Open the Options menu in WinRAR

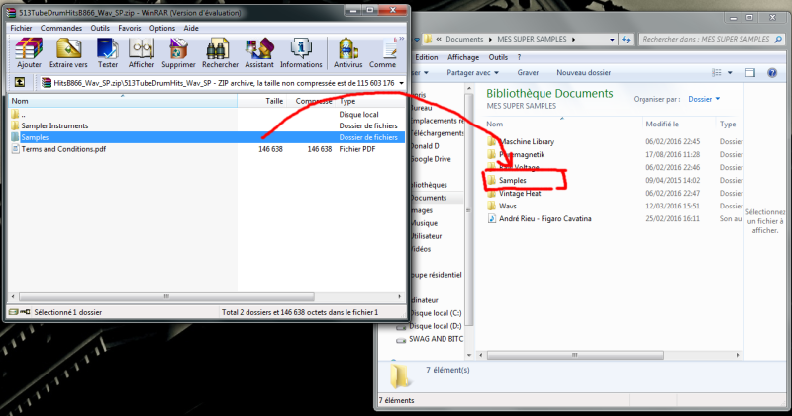tap(162, 28)
